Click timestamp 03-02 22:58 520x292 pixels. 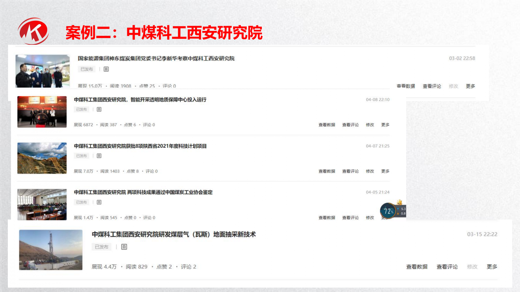pos(462,58)
